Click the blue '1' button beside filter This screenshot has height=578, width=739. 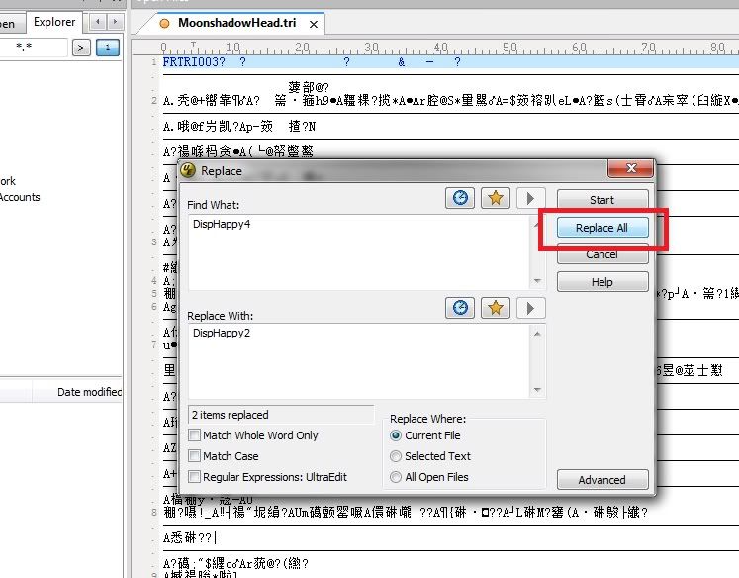(x=107, y=47)
